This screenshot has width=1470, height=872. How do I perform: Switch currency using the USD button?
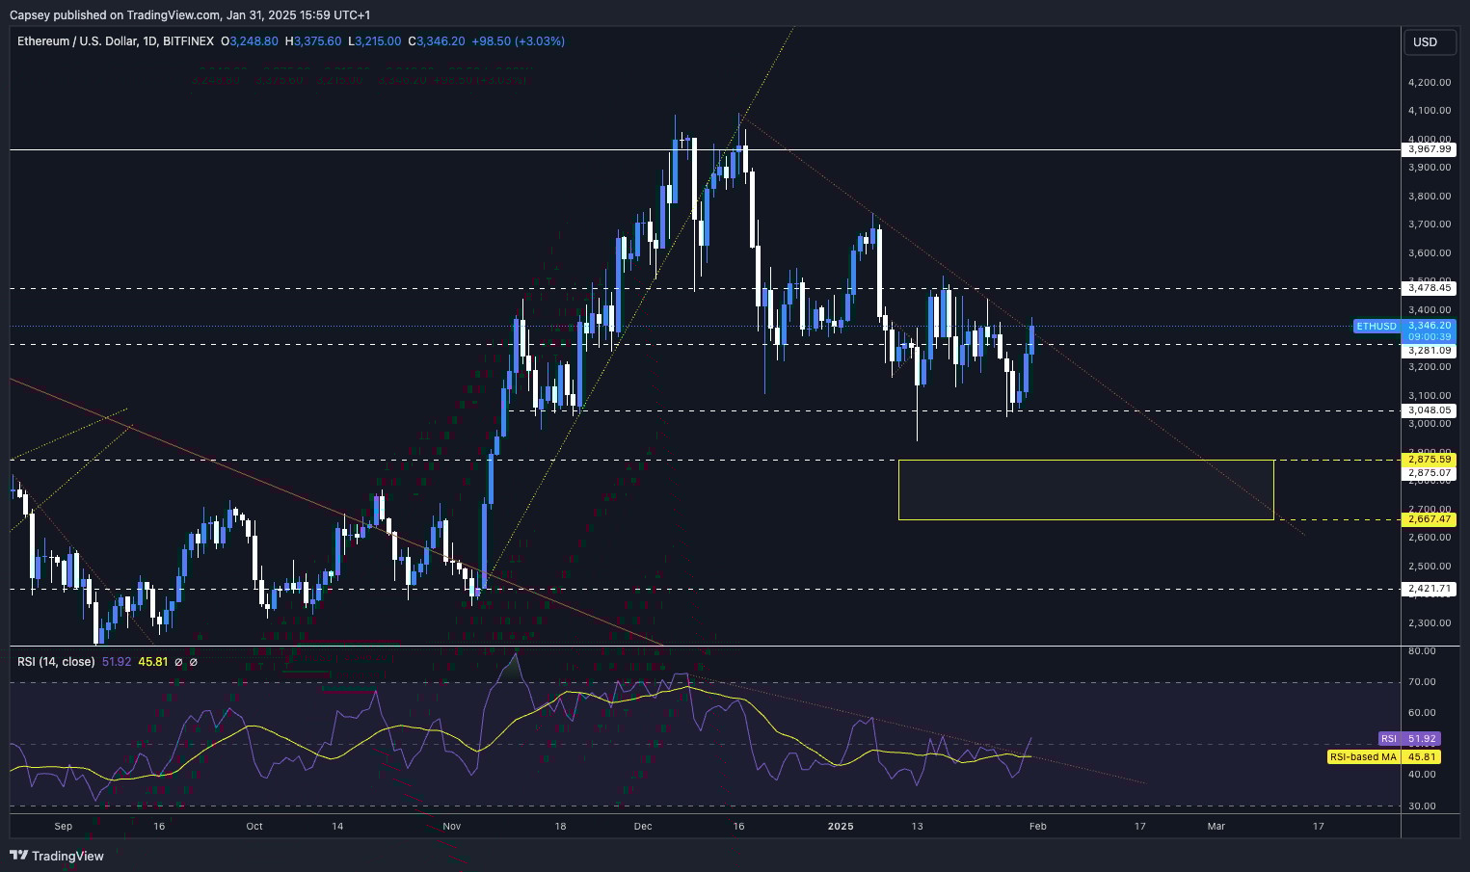point(1430,41)
